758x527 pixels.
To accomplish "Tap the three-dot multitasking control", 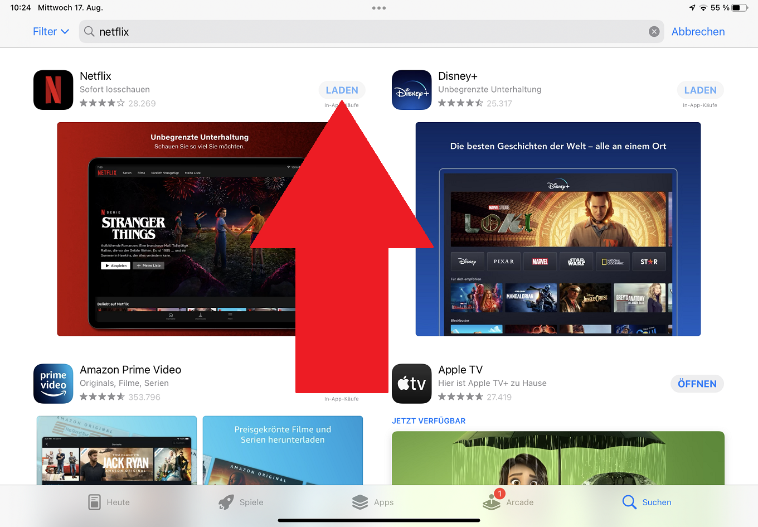I will point(379,8).
